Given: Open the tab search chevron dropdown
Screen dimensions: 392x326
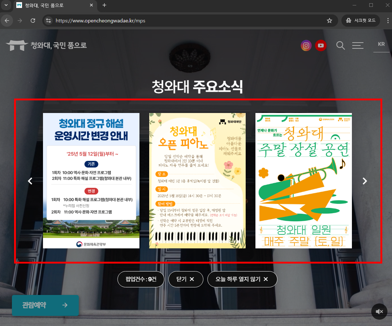Looking at the screenshot, I should pyautogui.click(x=6, y=5).
